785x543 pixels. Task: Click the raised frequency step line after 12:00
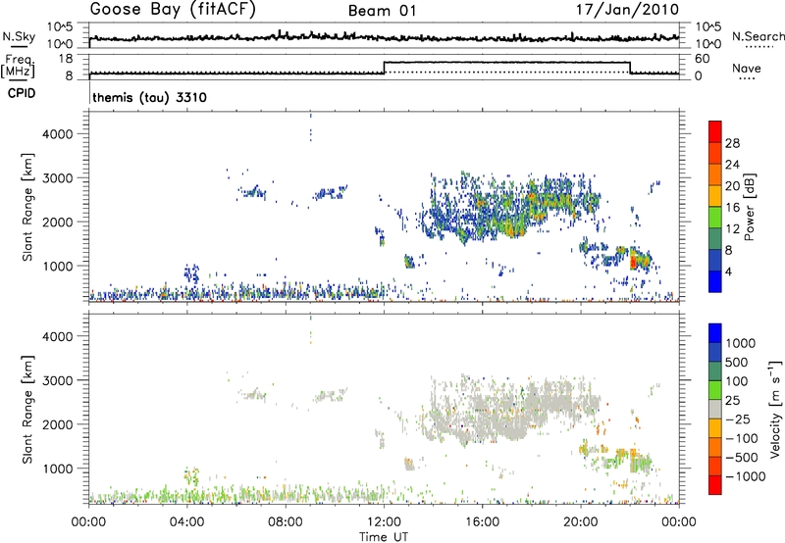click(506, 62)
